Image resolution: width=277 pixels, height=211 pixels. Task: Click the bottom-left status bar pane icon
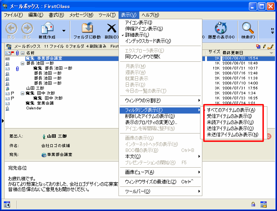coord(7,204)
